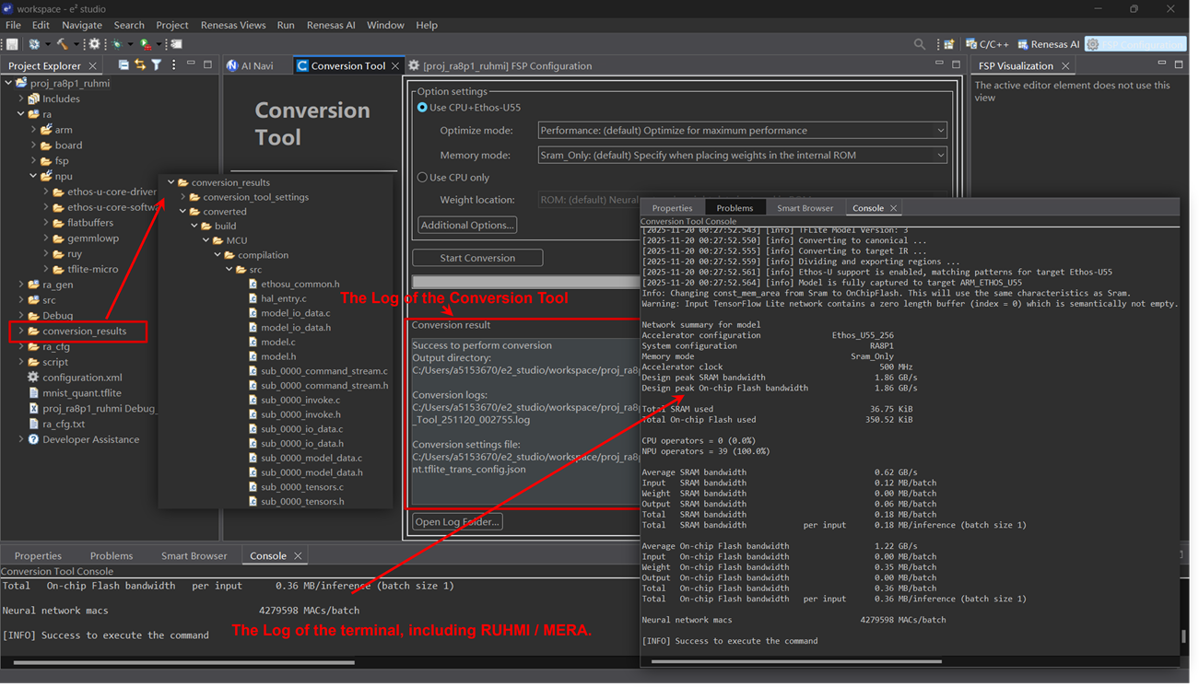Expand the Developer Assistance node
This screenshot has height=687, width=1199.
[x=21, y=439]
